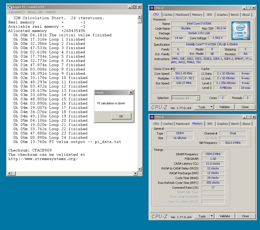Click Super PI vertical scrollbar down arrow
The image size is (260, 230).
click(x=139, y=169)
